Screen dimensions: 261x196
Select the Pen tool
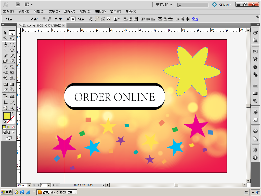[6, 45]
